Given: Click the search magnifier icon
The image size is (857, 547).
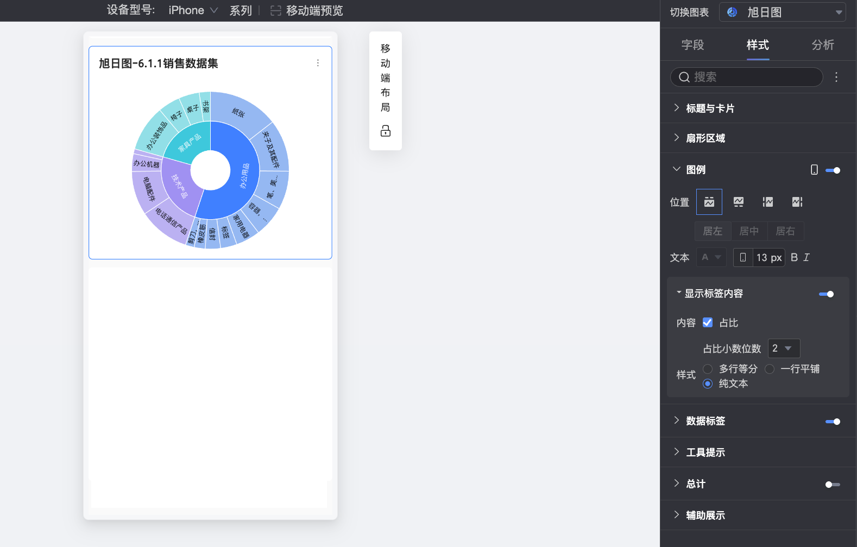Looking at the screenshot, I should tap(684, 77).
